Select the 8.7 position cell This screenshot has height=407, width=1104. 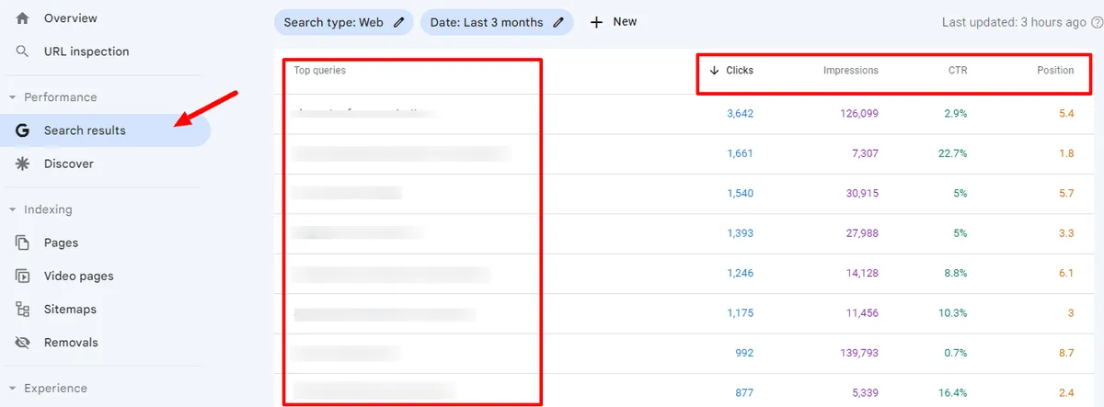tap(1066, 353)
